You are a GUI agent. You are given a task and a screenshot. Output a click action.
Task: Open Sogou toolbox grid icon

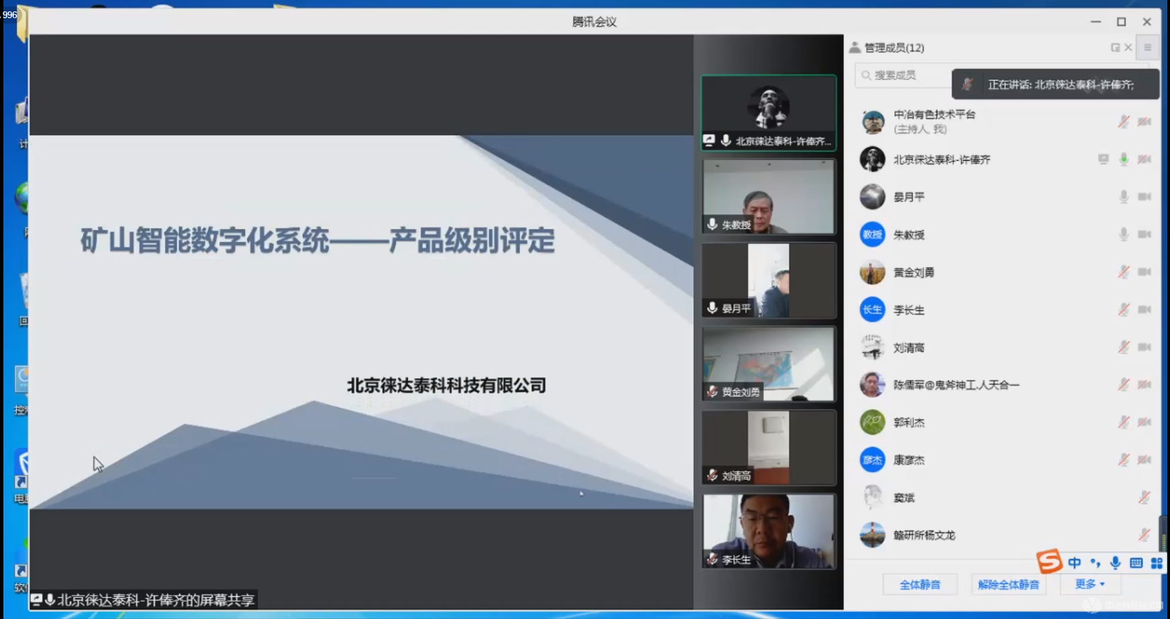1157,563
